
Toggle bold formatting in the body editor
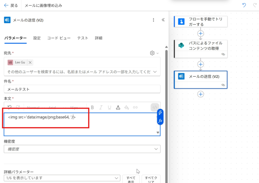[x=93, y=107]
